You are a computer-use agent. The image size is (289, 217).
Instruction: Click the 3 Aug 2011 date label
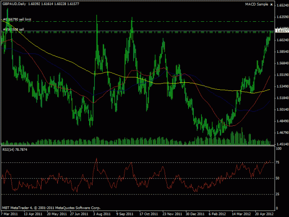(102, 214)
